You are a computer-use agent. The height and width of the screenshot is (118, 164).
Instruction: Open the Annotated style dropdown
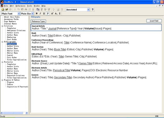pos(88,10)
